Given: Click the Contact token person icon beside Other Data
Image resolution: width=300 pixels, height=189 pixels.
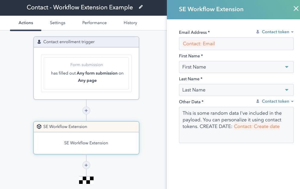Looking at the screenshot, I should [x=258, y=101].
